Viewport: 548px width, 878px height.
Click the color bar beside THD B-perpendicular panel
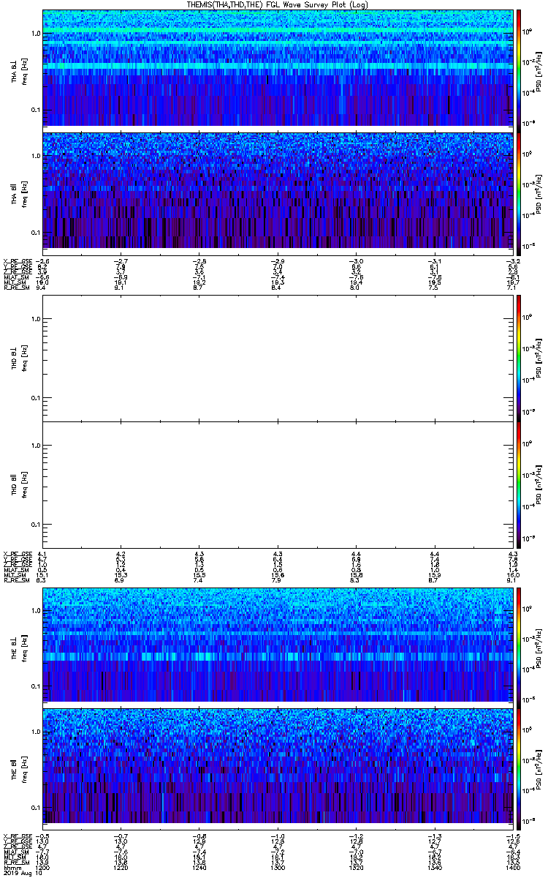click(520, 358)
